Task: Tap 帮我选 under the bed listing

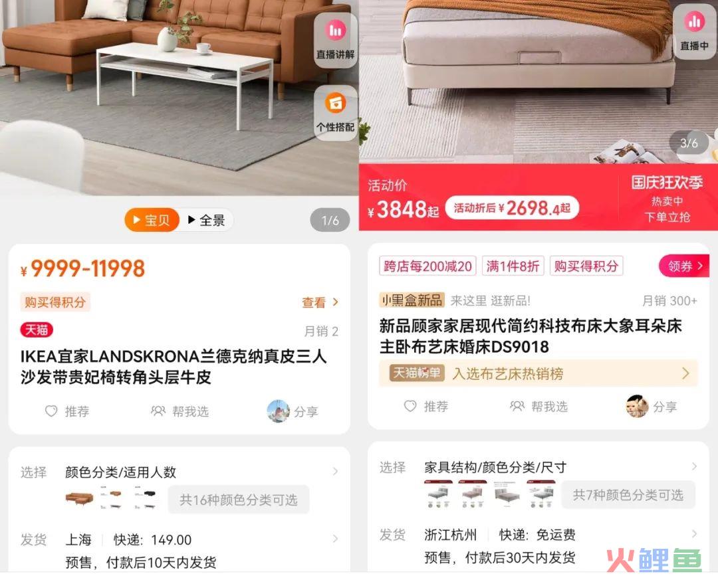Action: tap(538, 407)
